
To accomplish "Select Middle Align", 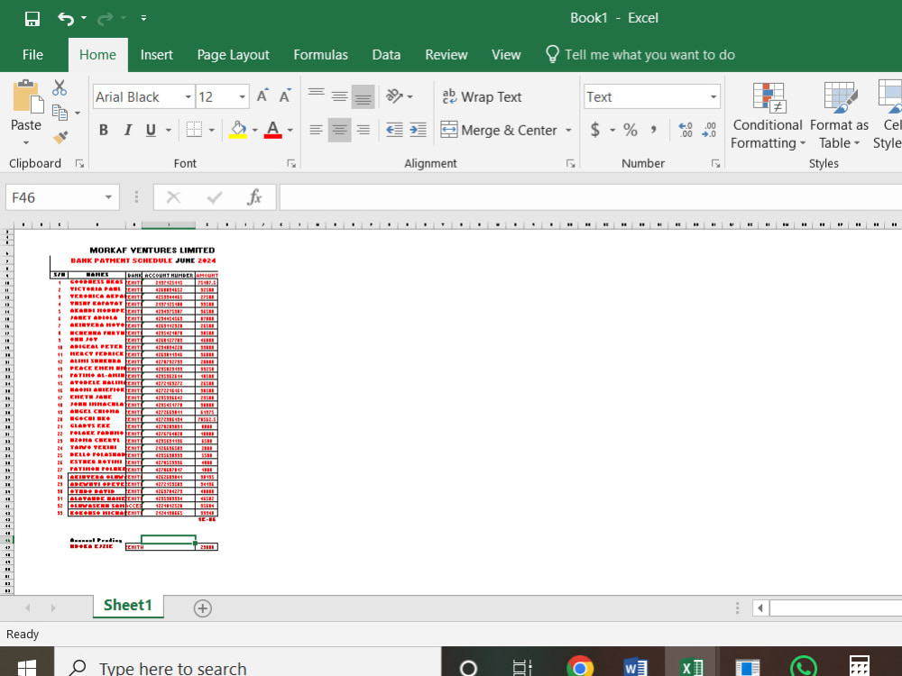I will (x=339, y=96).
